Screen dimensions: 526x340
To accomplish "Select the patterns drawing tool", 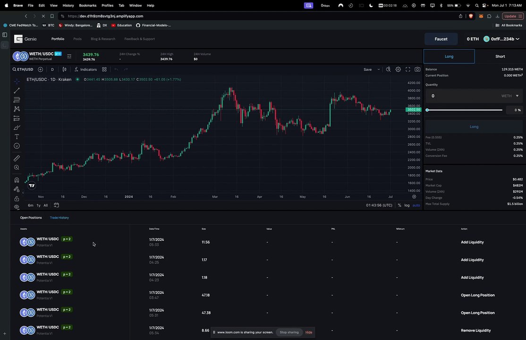I will click(17, 109).
